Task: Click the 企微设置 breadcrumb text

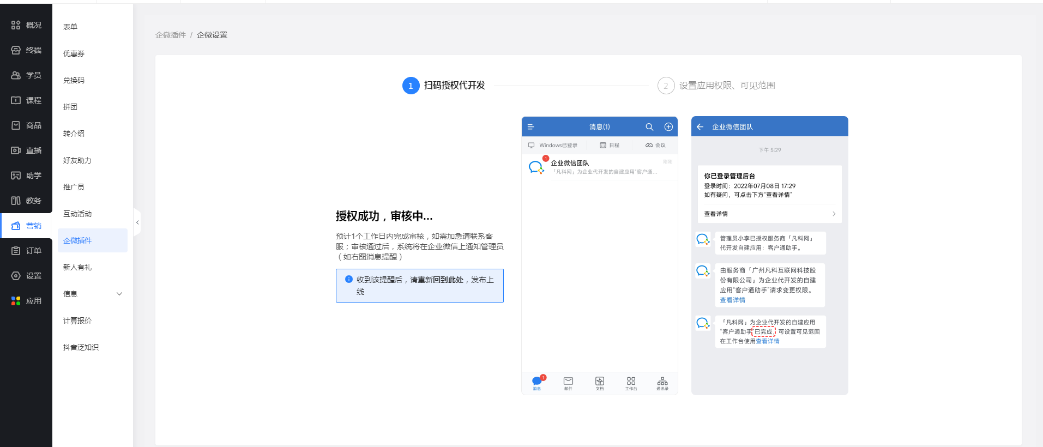Action: pos(212,35)
